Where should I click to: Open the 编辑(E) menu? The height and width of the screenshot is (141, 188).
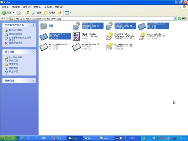(x=16, y=7)
